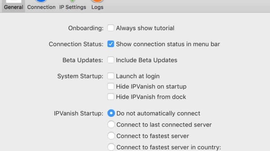Viewport: 270px width, 151px height.
Task: Click the green IP Settings toolbar icon
Action: pyautogui.click(x=73, y=1)
